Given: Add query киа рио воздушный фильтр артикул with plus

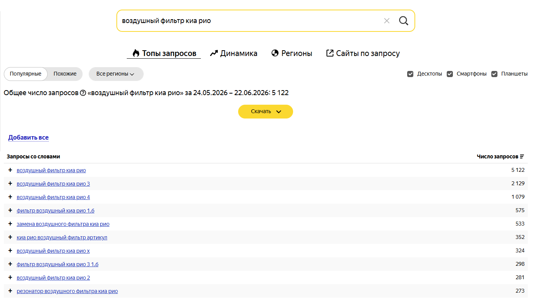Looking at the screenshot, I should (10, 237).
